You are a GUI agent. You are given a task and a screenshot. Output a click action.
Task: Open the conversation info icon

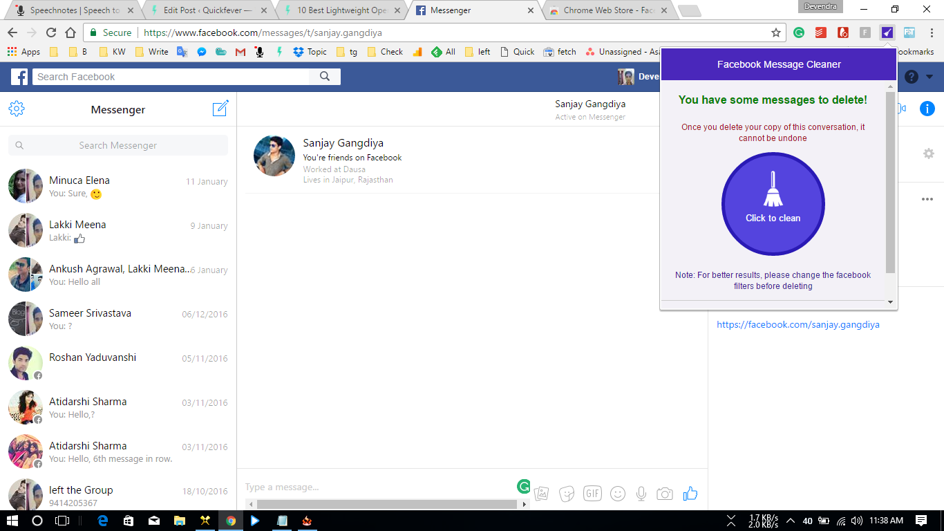[927, 109]
